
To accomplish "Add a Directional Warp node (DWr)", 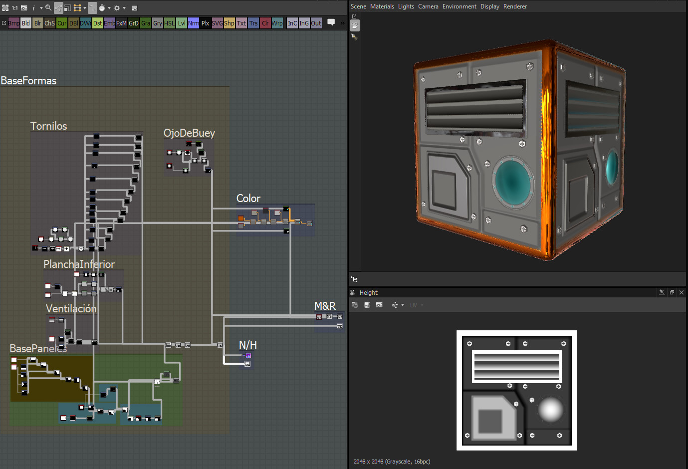I will tap(86, 23).
